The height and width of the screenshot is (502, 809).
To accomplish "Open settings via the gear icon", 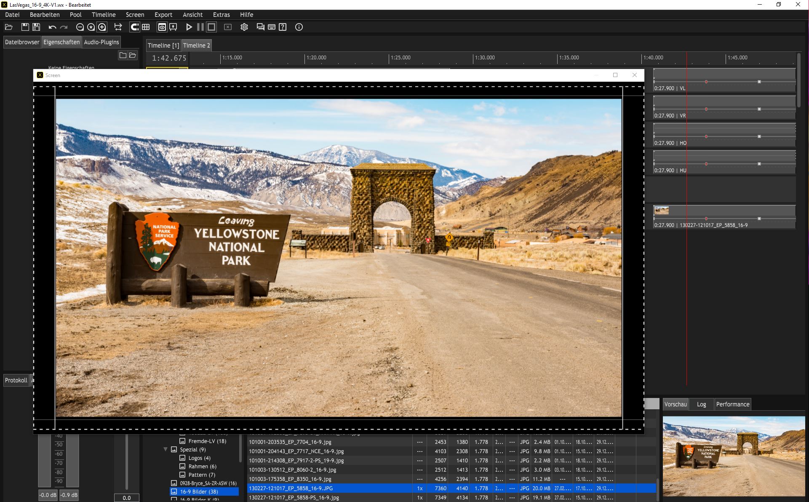I will 244,27.
